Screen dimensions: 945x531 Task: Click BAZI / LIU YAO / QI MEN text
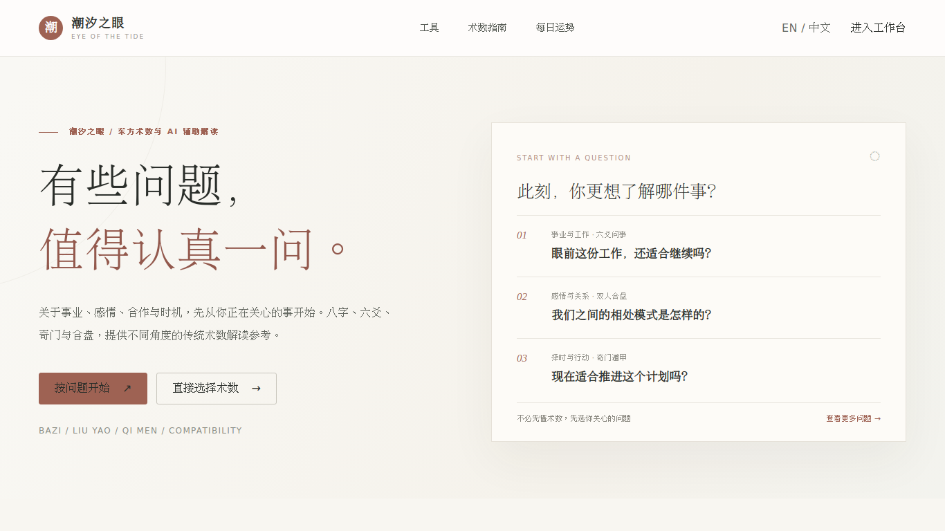coord(140,431)
